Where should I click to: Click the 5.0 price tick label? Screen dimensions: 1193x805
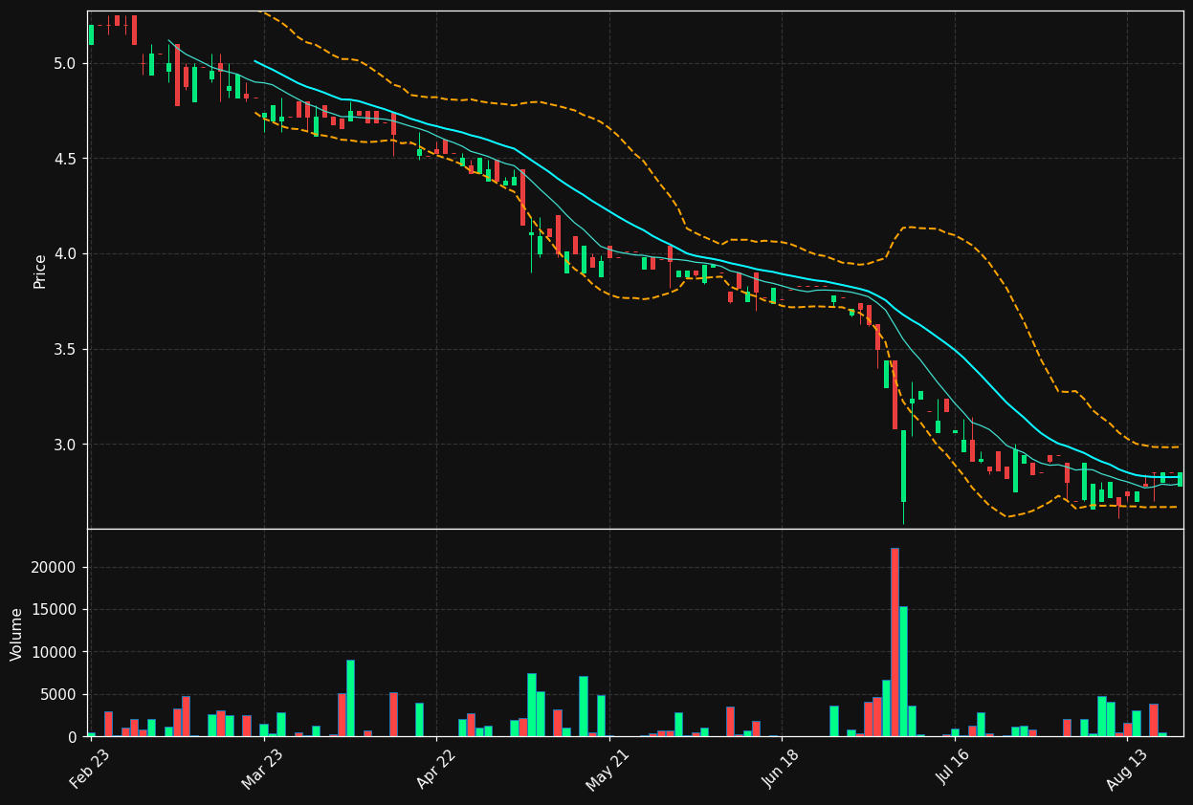[x=65, y=63]
